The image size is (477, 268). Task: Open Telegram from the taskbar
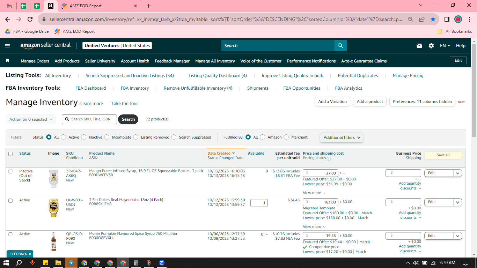point(71,263)
